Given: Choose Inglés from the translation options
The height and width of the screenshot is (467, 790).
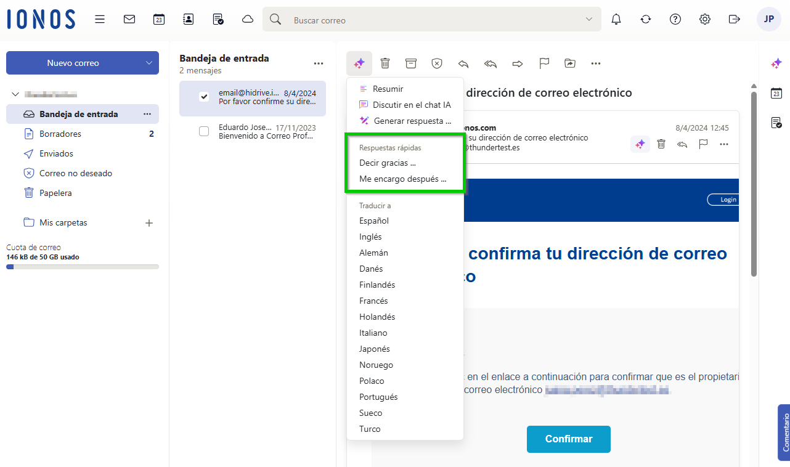Looking at the screenshot, I should click(370, 236).
